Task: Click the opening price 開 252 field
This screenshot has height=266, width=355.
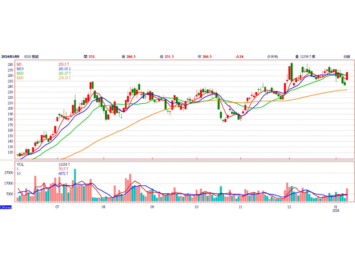Action: coord(89,57)
